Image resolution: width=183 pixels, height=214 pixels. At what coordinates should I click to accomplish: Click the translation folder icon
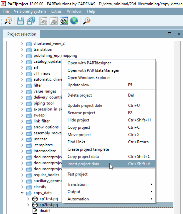tap(29, 49)
